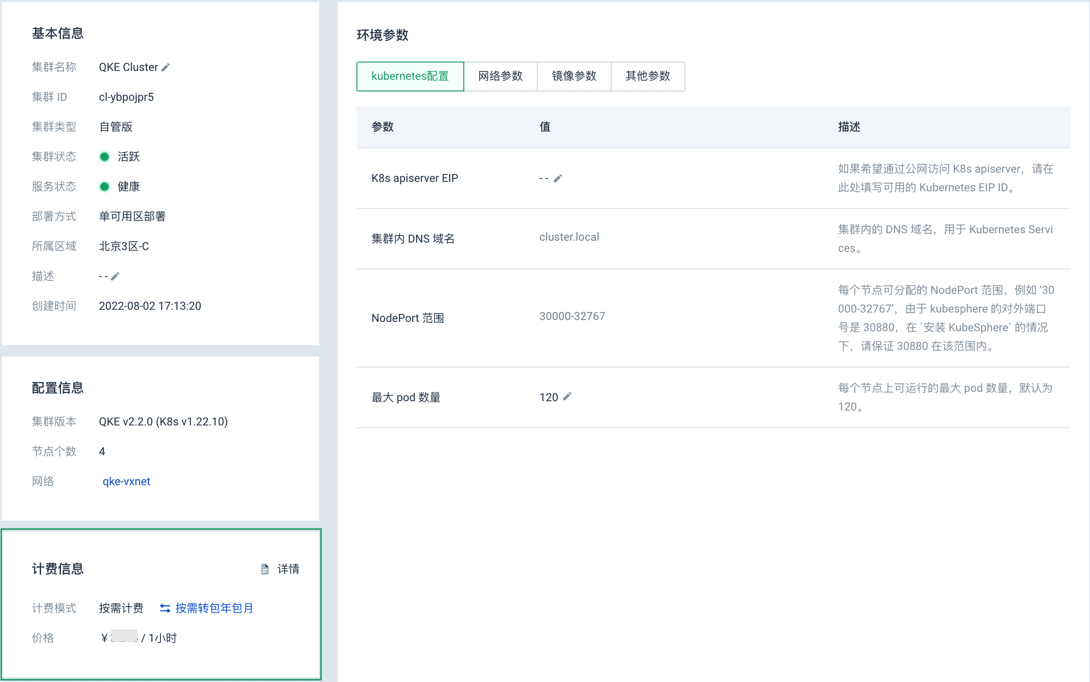The image size is (1090, 682).
Task: Click cluster type 自管版
Action: coord(116,127)
